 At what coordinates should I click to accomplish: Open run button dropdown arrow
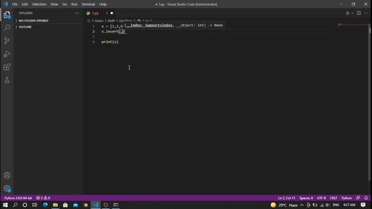(352, 13)
